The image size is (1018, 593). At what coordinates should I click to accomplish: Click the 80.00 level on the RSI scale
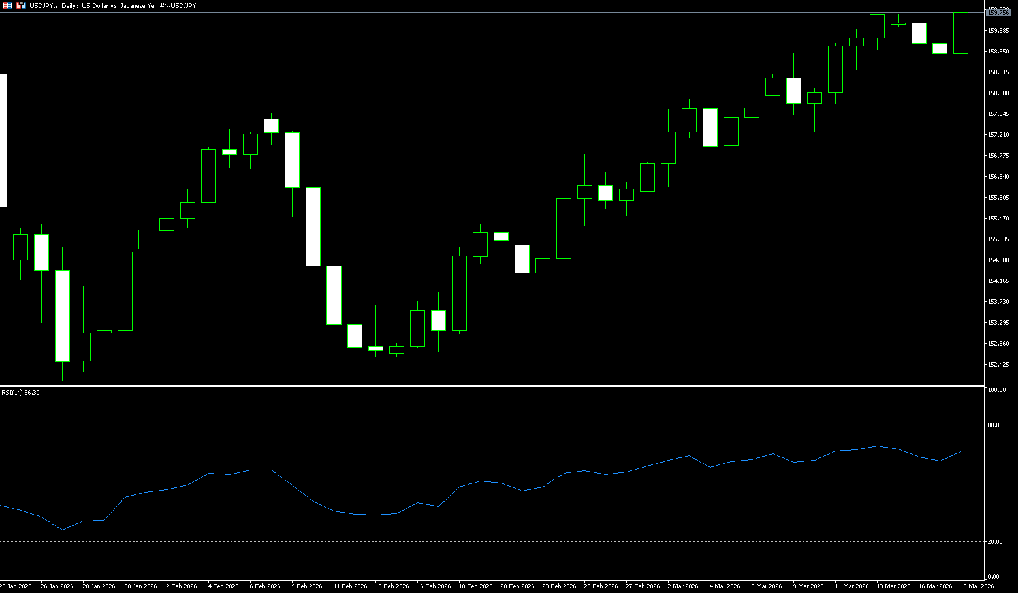pos(995,425)
